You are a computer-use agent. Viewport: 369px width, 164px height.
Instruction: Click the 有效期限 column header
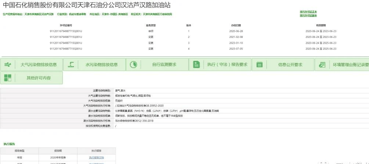[321, 25]
